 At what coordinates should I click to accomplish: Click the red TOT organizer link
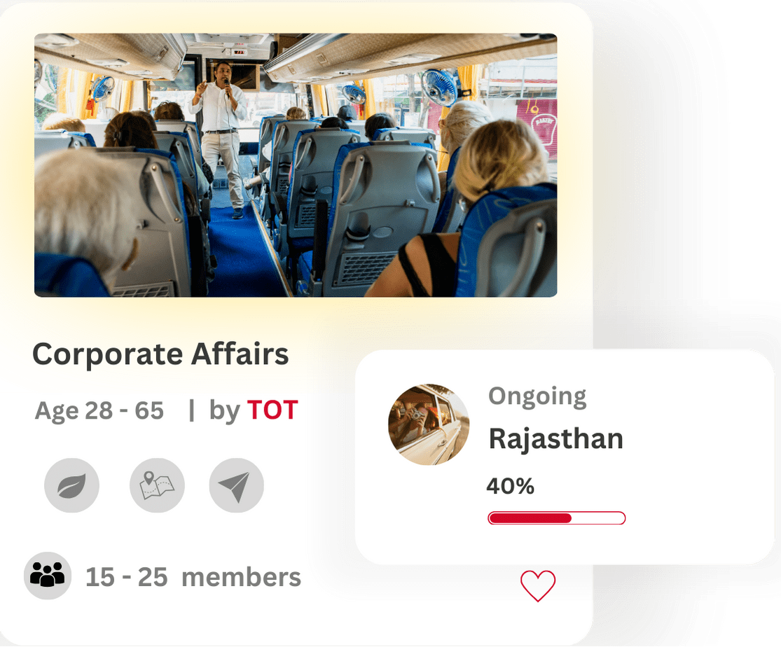click(x=272, y=410)
